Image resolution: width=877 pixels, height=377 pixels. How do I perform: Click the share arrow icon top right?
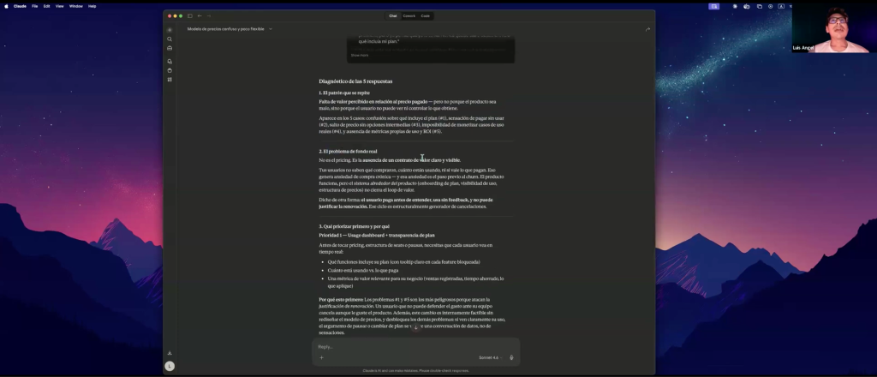tap(647, 29)
